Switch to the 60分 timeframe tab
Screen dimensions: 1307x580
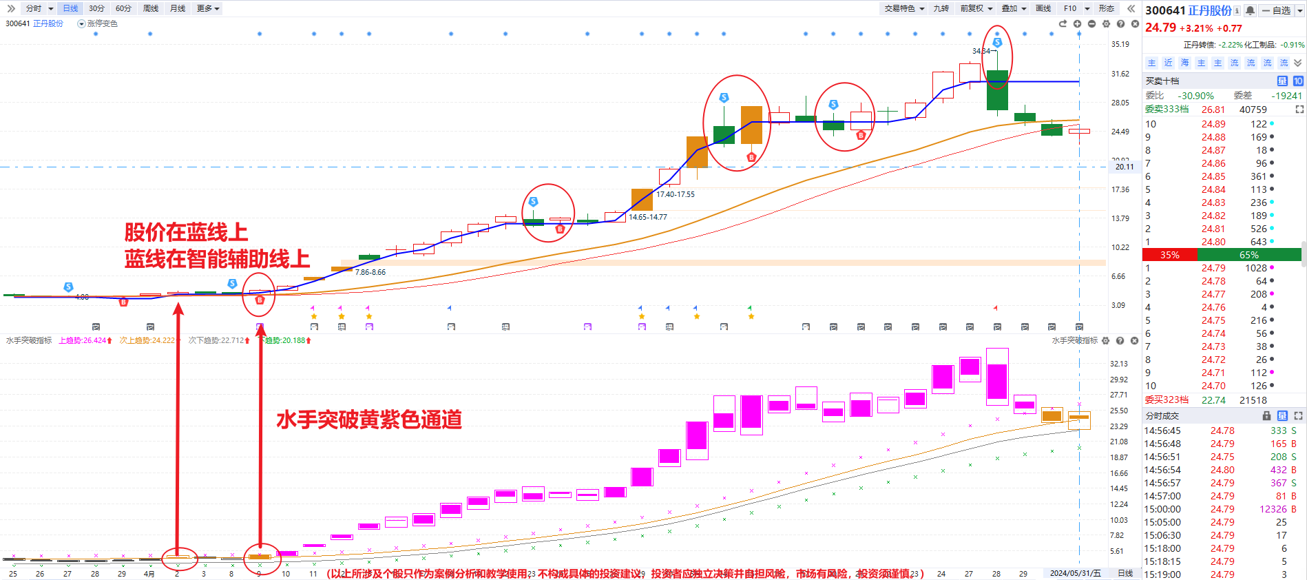(x=123, y=8)
